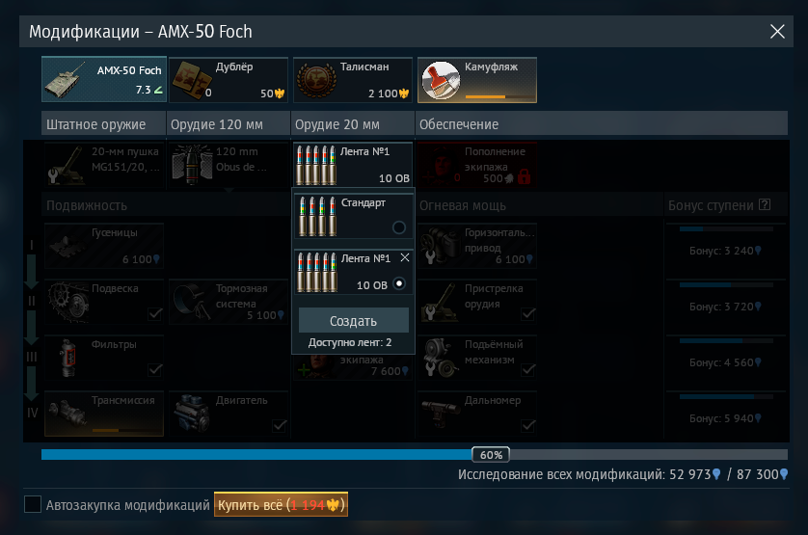Delete Лента №1 belt with X

(x=405, y=257)
